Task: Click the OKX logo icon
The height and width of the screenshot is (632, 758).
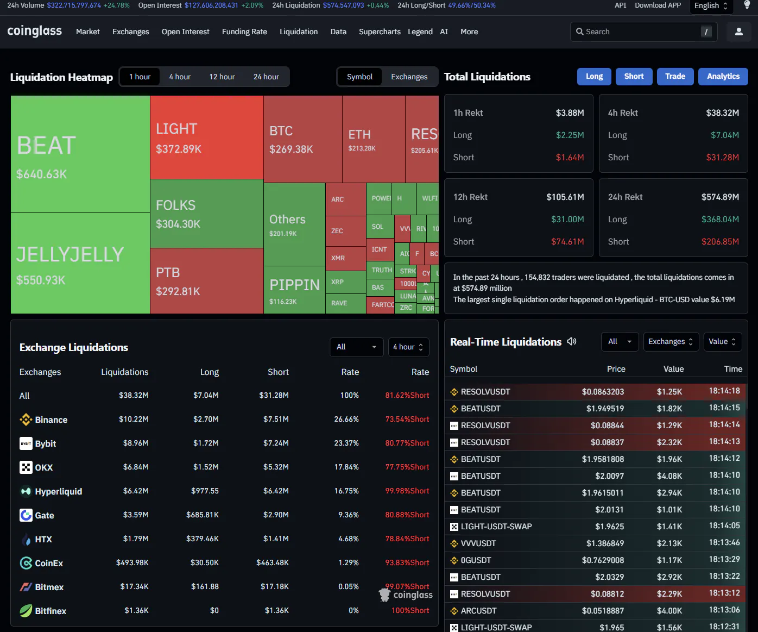Action: [26, 467]
